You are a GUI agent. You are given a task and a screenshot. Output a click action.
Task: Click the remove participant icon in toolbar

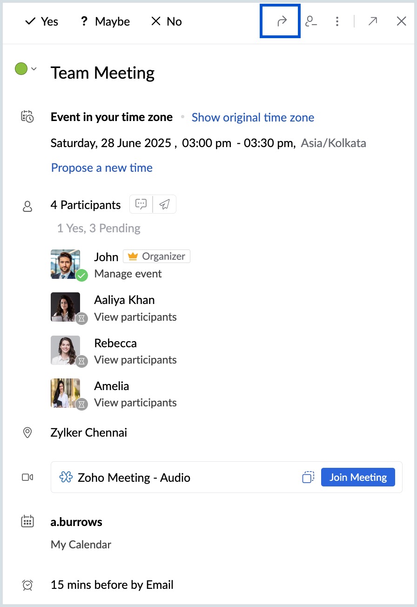[311, 21]
